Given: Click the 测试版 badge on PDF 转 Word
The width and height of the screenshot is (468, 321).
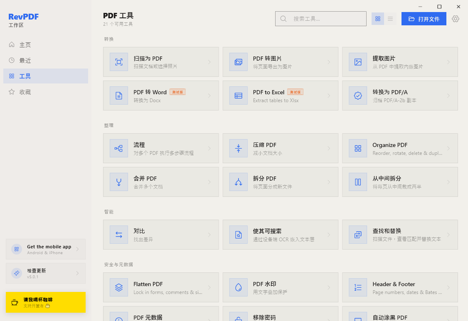Looking at the screenshot, I should click(177, 92).
